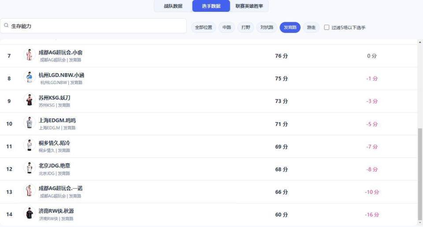Click 上海EDGM.鸣鸣 player avatar

coord(29,123)
